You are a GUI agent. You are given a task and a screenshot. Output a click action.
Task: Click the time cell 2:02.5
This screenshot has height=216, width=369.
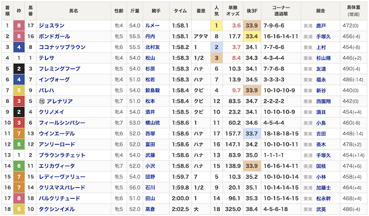coord(180,209)
